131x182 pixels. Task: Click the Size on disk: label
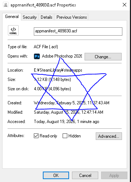coord(18,89)
